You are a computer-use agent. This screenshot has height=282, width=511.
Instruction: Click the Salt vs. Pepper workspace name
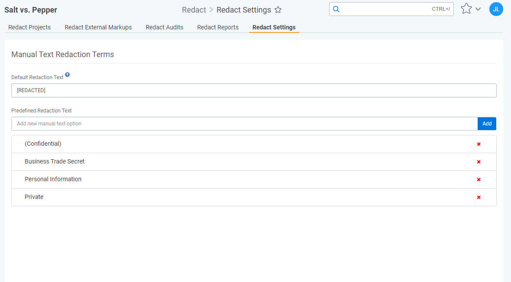31,10
